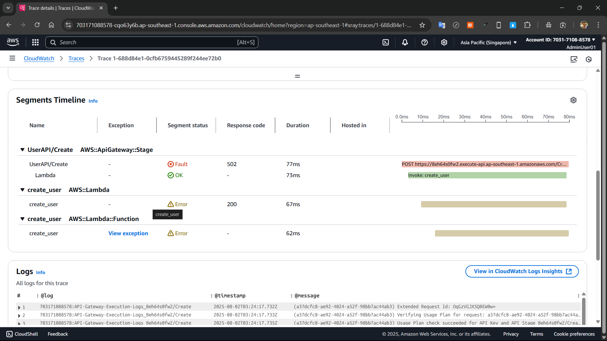This screenshot has width=607, height=341.
Task: Open the AWS services grid menu
Action: pos(35,42)
